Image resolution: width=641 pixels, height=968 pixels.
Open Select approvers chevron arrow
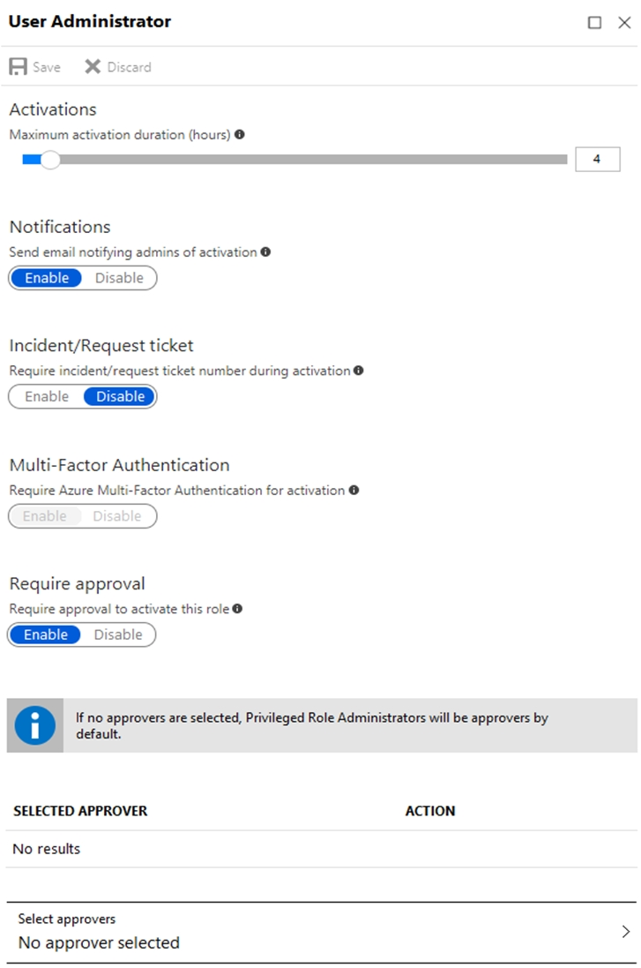(626, 932)
